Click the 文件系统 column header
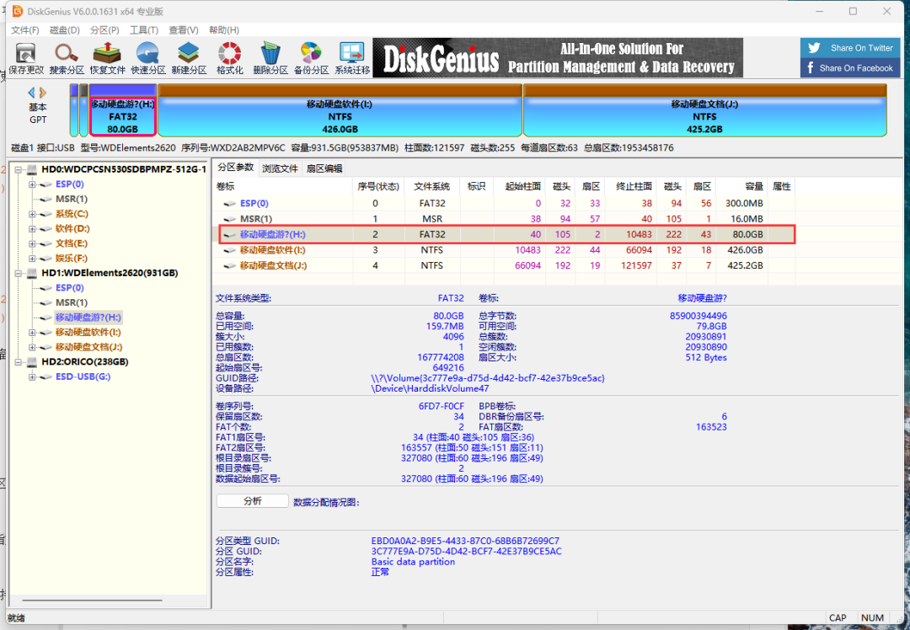The image size is (910, 630). (431, 186)
